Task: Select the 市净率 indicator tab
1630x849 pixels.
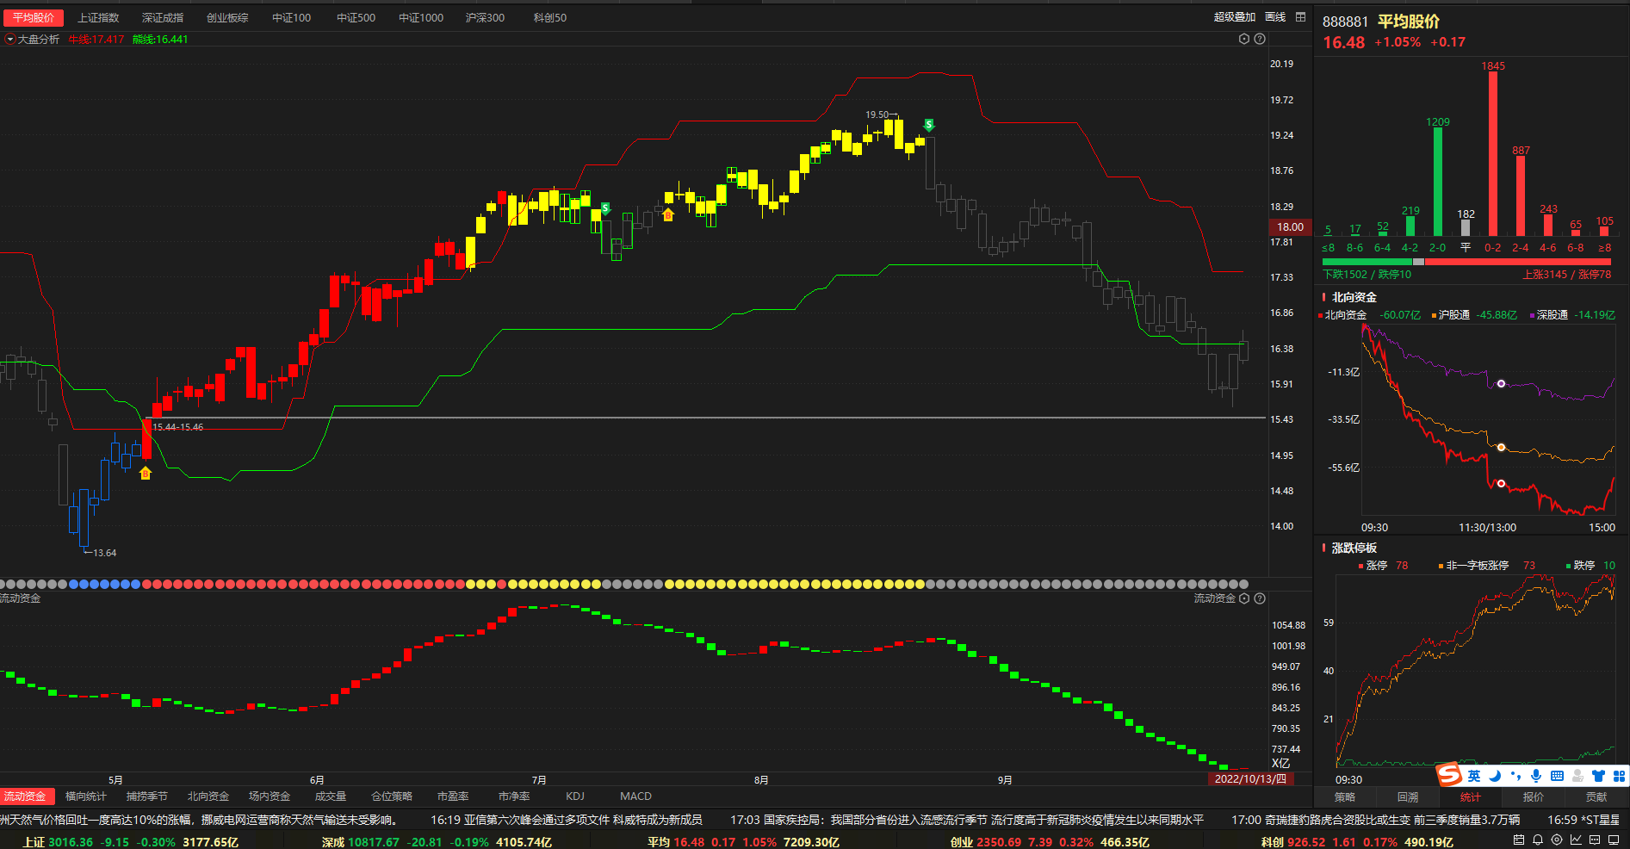Action: pos(514,796)
